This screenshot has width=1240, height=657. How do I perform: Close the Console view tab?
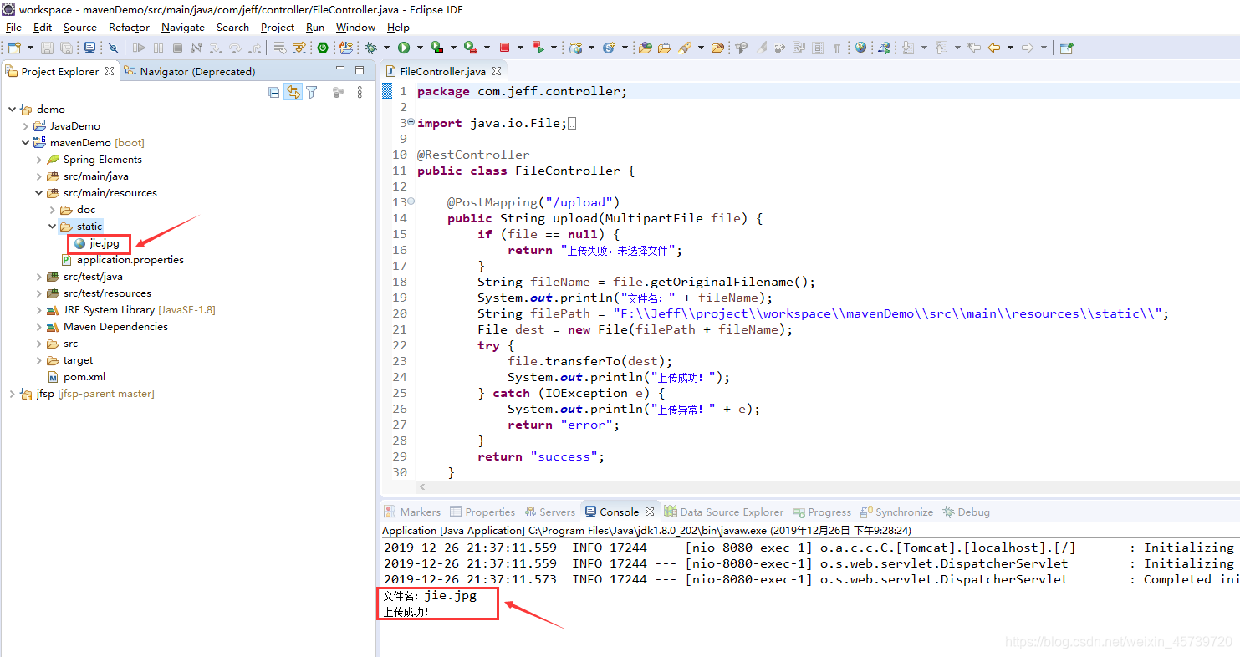[650, 512]
